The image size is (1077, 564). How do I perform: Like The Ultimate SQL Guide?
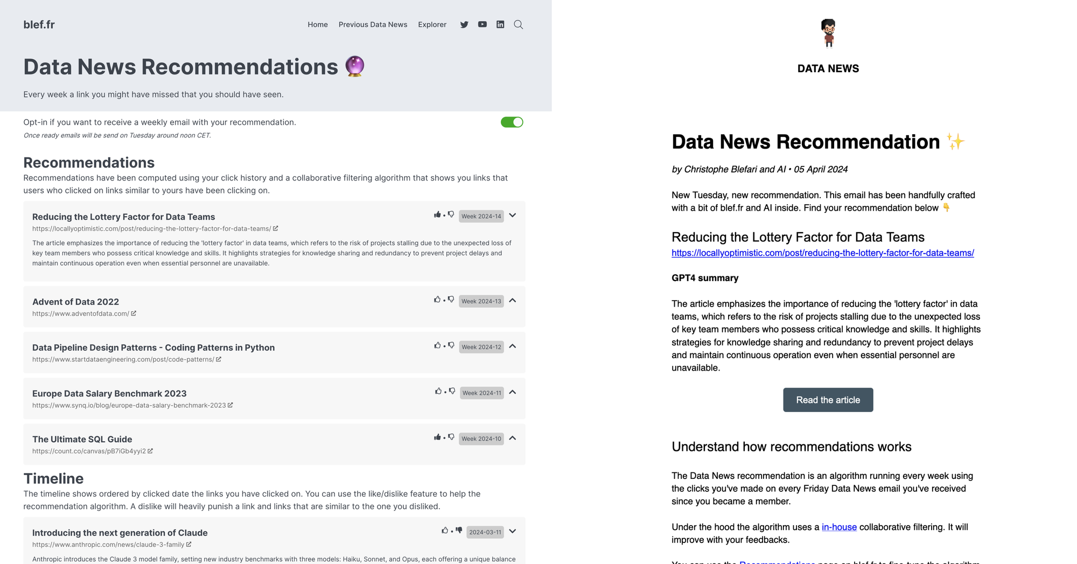[x=437, y=437]
